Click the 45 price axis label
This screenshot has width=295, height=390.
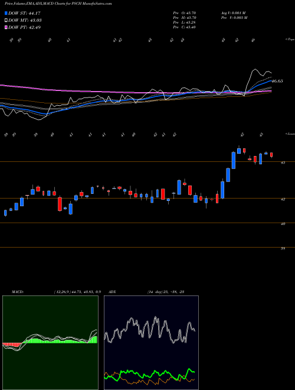pyautogui.click(x=283, y=162)
